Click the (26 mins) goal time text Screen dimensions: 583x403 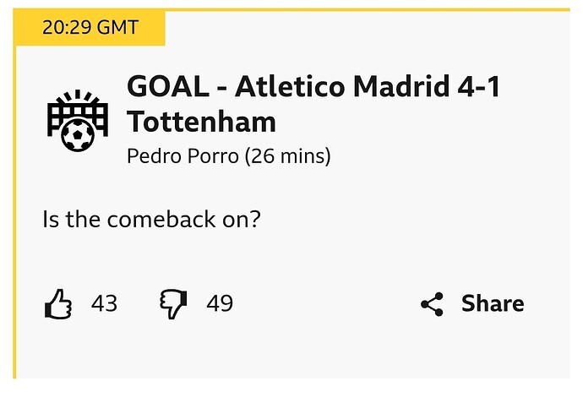pos(287,156)
